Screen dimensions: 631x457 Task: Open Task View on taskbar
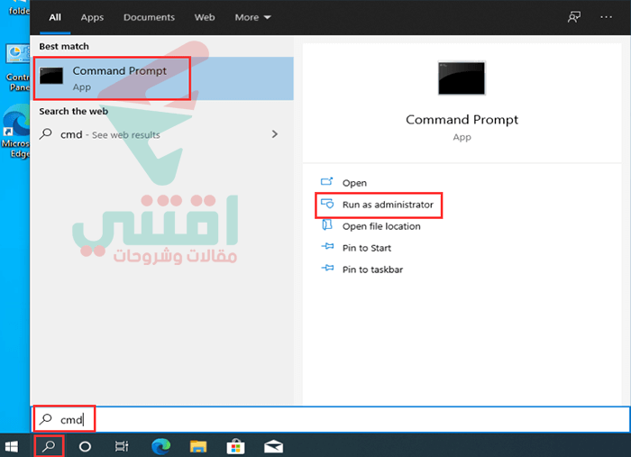click(x=122, y=446)
